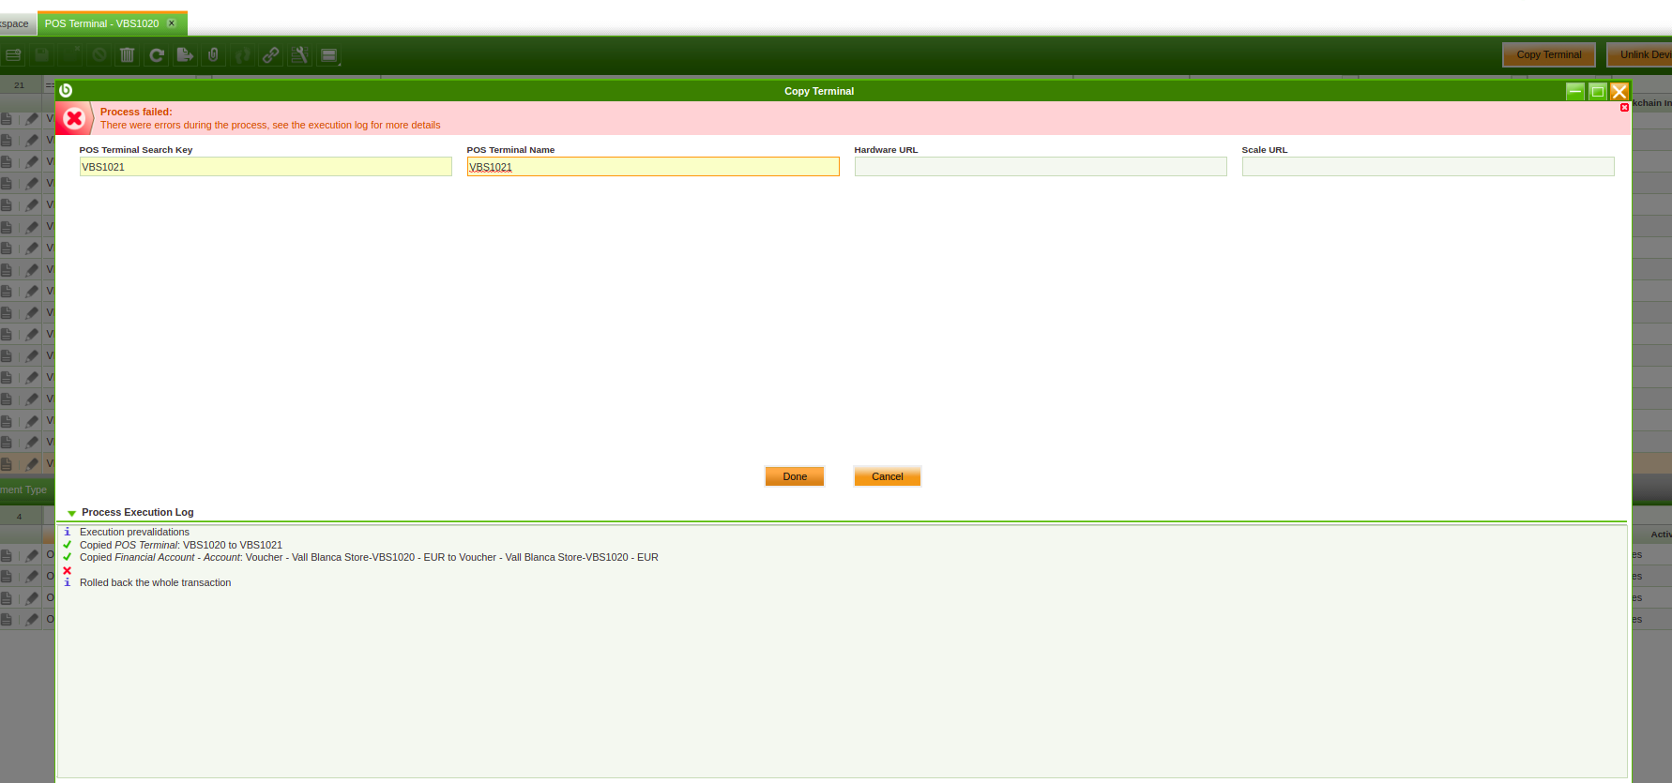Click the Openbravo logo in Copy Terminal title bar
The height and width of the screenshot is (783, 1672).
[x=66, y=91]
